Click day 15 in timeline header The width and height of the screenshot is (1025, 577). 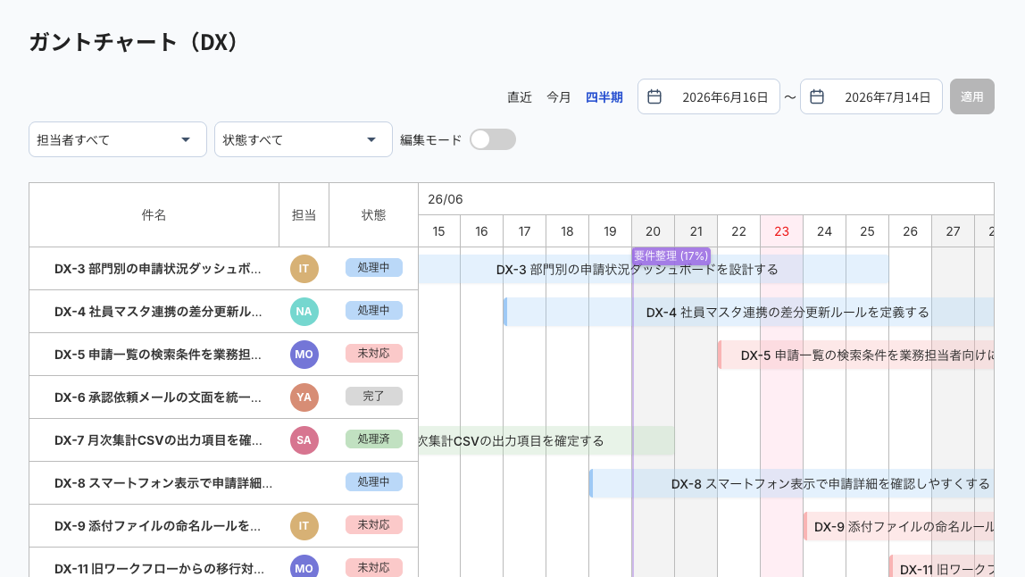click(438, 231)
